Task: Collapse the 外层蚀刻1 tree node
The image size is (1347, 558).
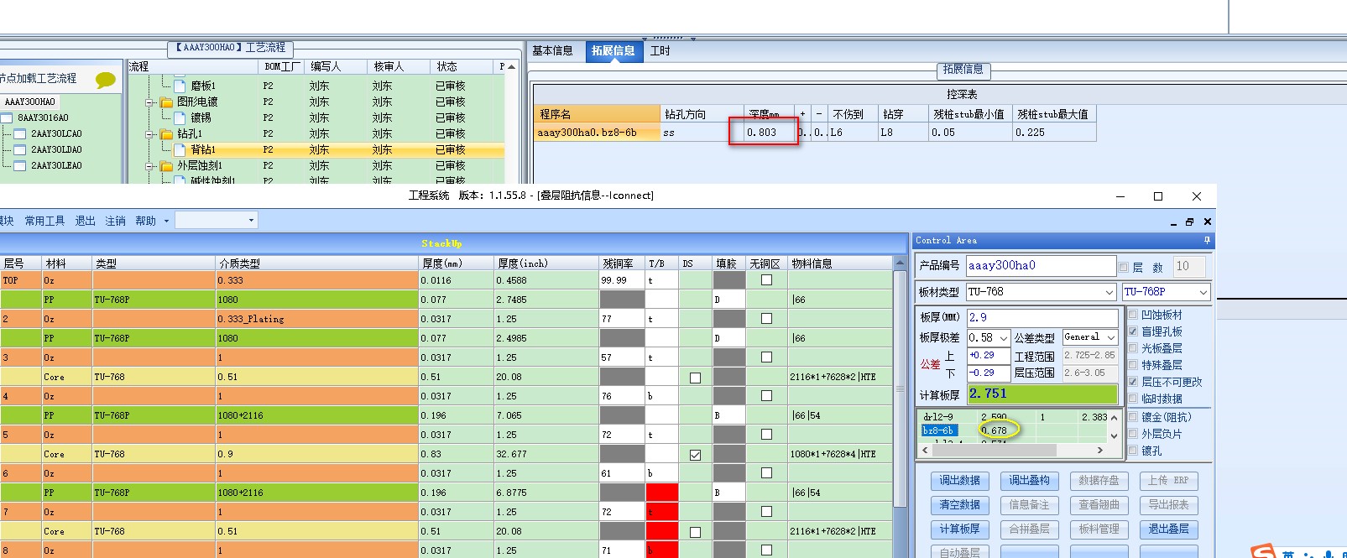Action: (x=150, y=166)
